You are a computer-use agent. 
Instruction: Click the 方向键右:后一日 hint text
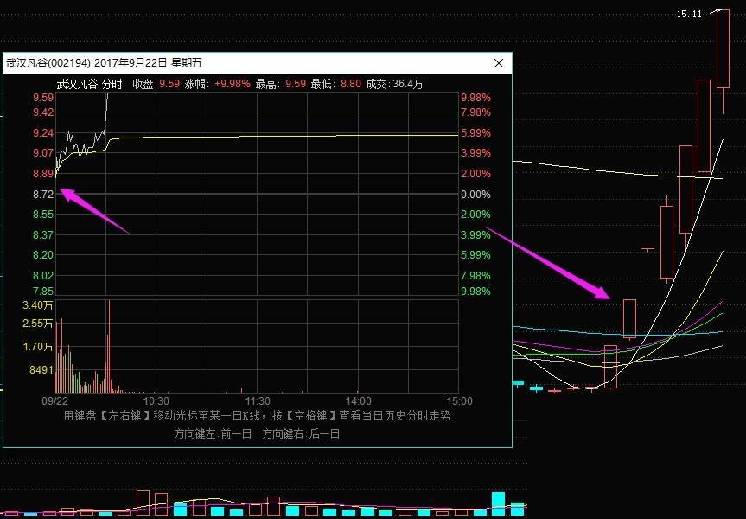tap(302, 433)
